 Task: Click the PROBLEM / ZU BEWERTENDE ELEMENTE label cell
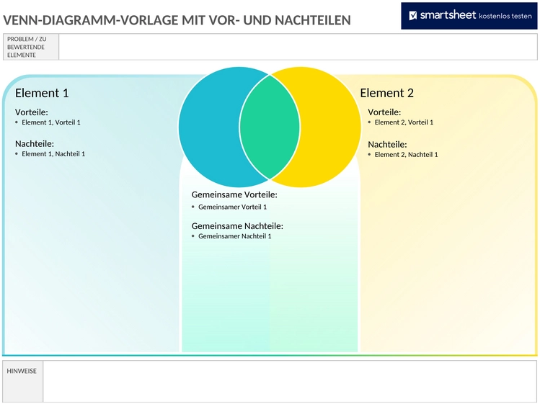click(x=31, y=47)
